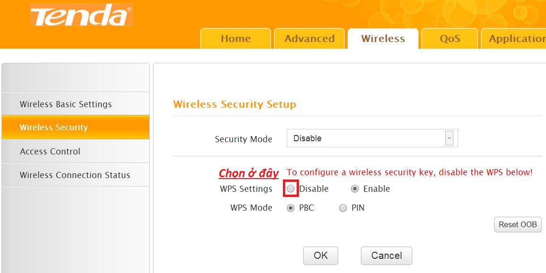Click the Wireless Security Setup heading

click(234, 104)
